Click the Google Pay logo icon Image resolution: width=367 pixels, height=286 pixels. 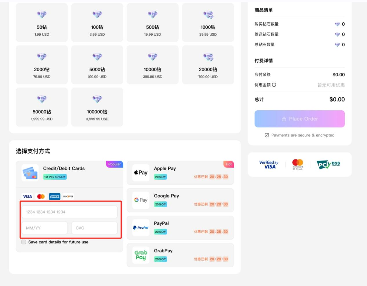pos(141,200)
